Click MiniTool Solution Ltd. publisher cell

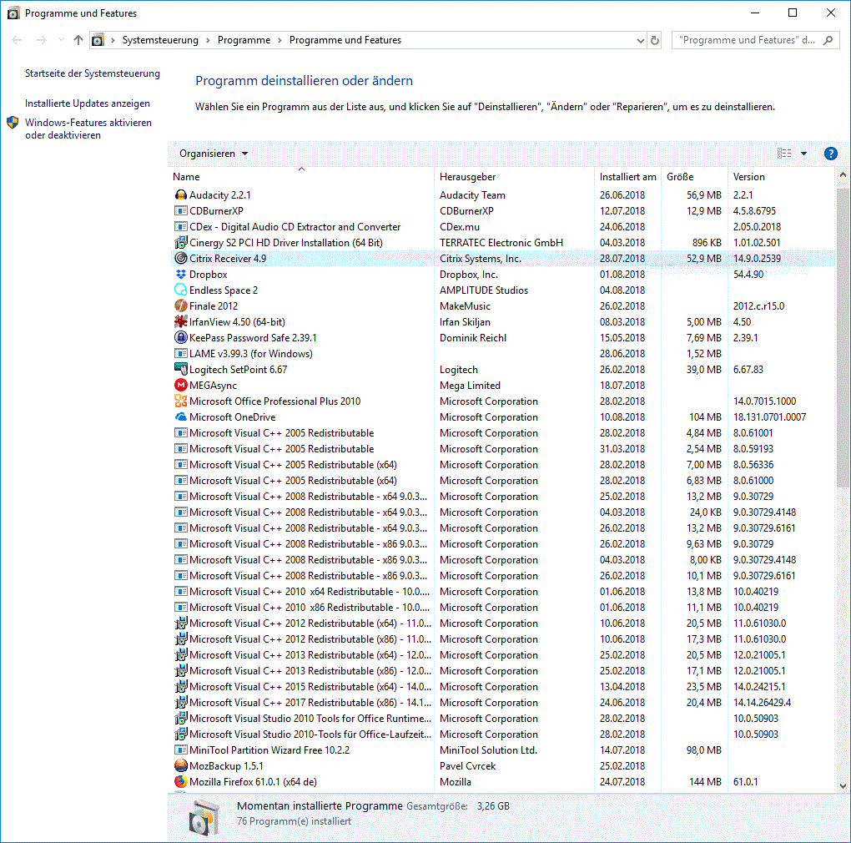pyautogui.click(x=488, y=750)
